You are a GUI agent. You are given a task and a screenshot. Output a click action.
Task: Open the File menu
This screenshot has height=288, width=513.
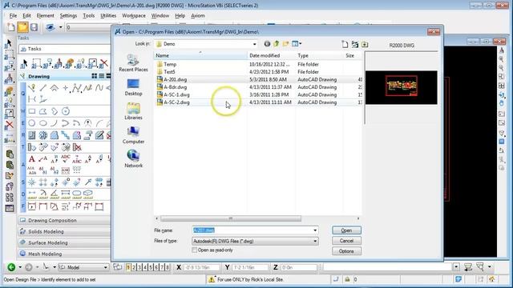(13, 16)
